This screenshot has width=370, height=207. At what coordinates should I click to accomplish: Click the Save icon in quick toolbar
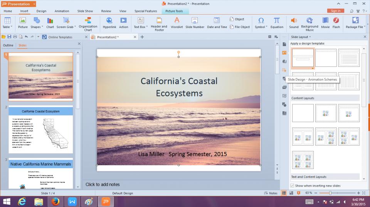(9, 37)
